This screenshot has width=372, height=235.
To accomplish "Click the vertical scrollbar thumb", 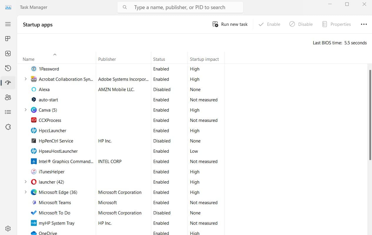I will (370, 115).
